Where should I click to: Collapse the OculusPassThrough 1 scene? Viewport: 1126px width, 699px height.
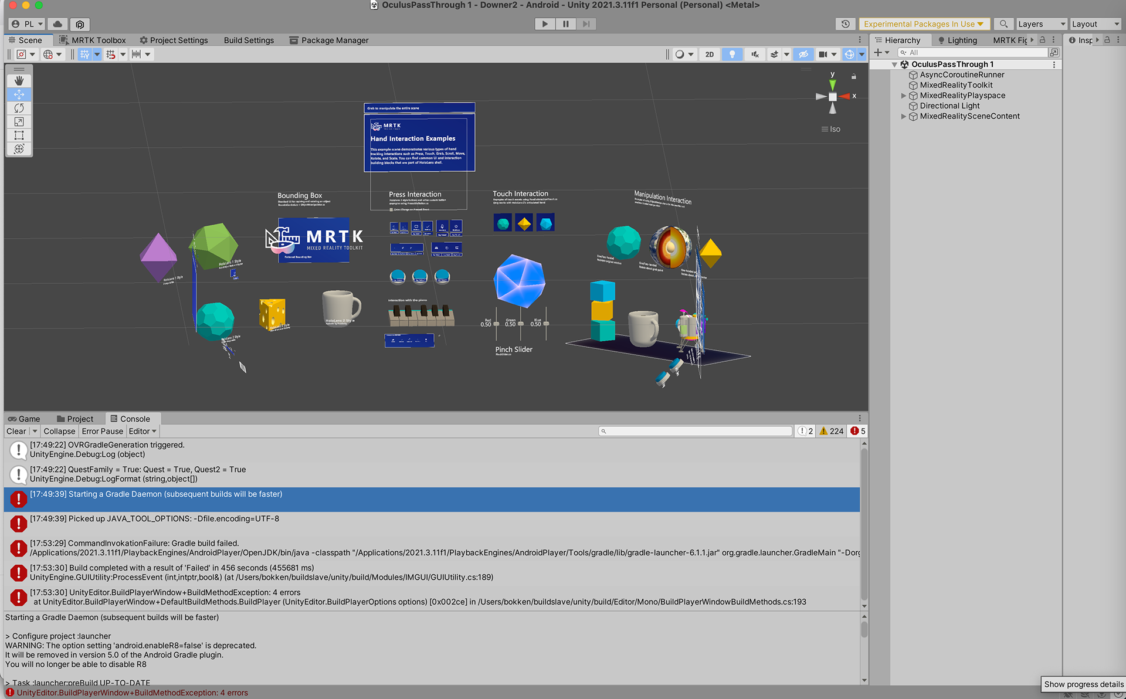[895, 65]
